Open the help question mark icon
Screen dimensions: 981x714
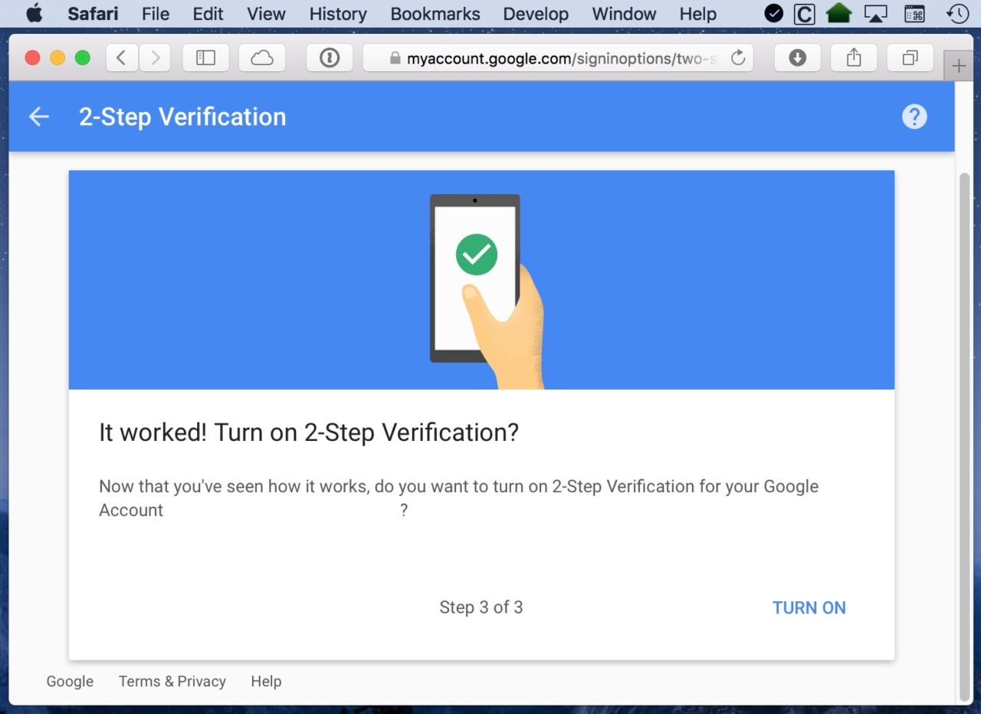click(914, 117)
